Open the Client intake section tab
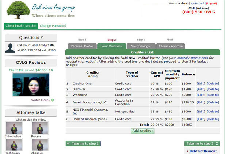225x154 pixels. (x=21, y=26)
